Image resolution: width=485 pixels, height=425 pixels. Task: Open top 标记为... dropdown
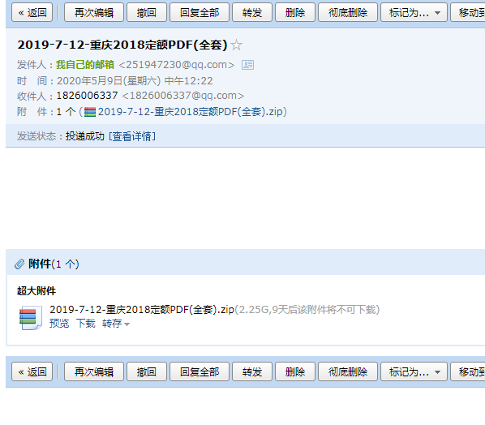(x=414, y=13)
